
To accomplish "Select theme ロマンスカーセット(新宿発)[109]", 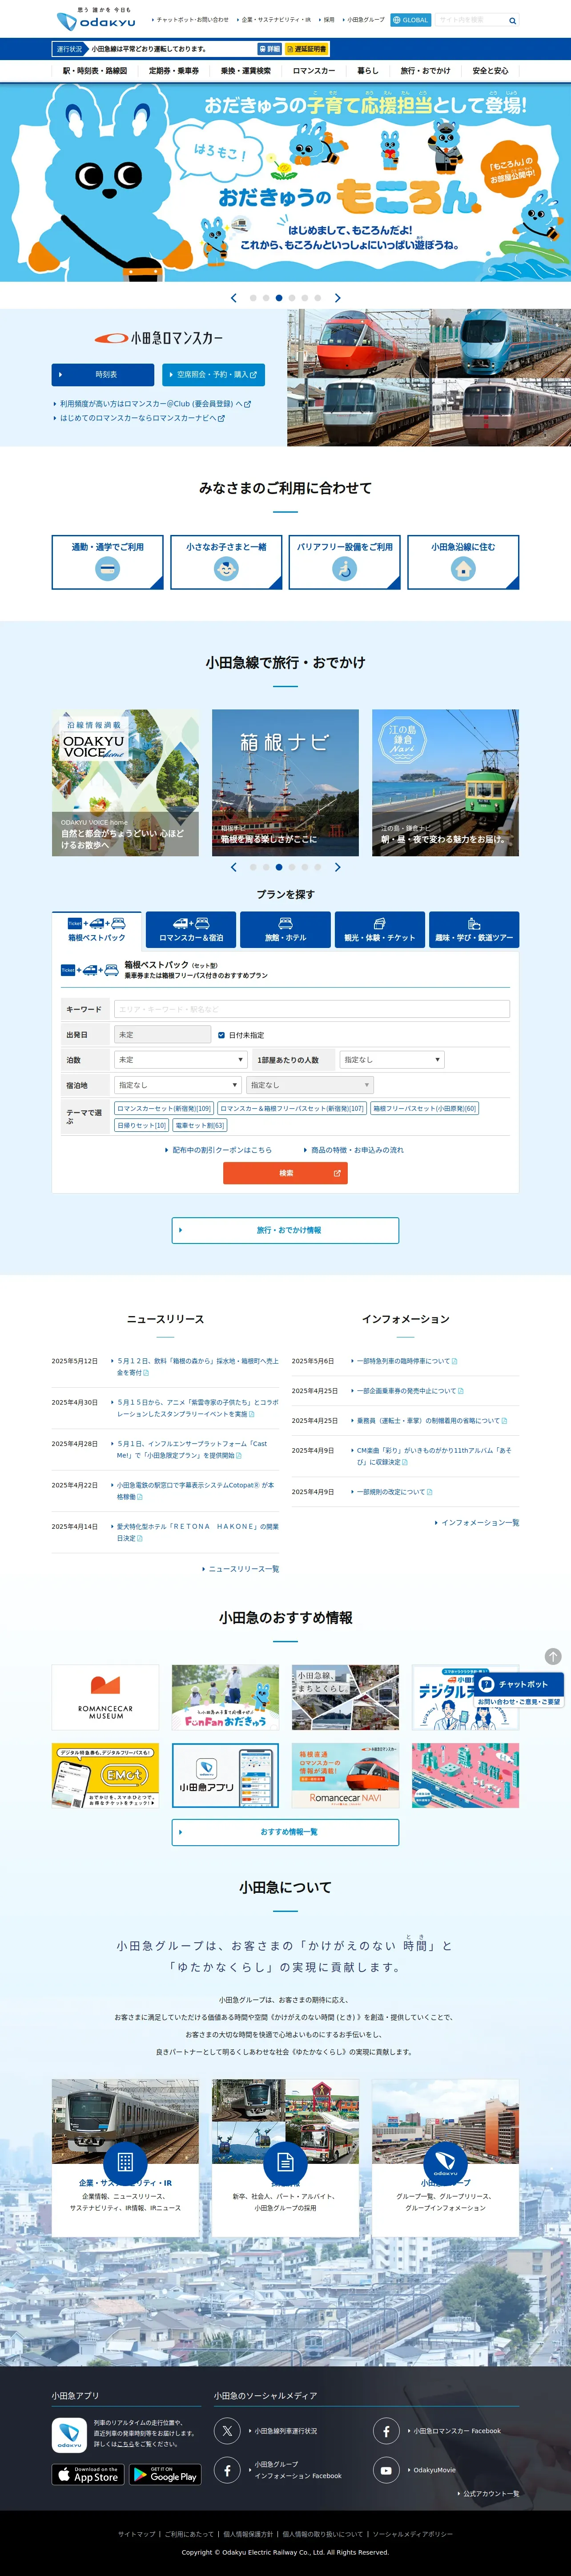I will point(164,1109).
